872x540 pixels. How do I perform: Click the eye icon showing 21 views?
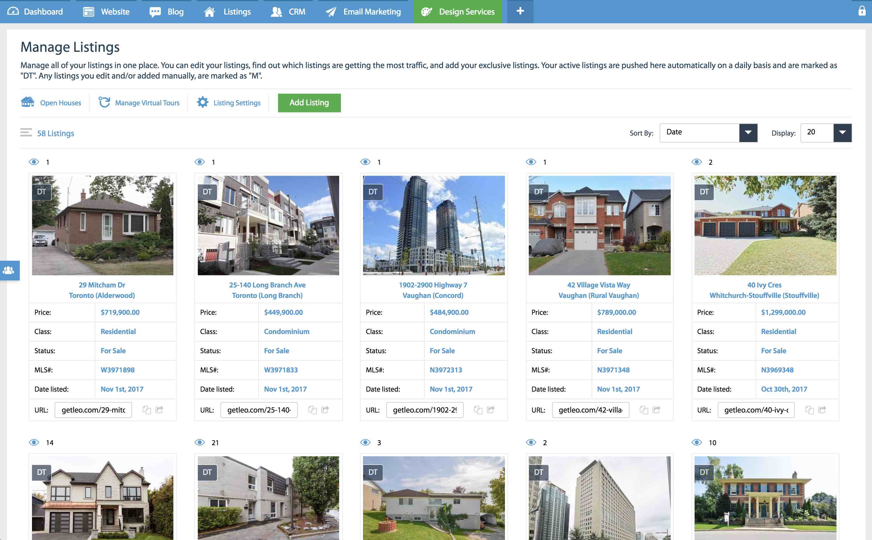(200, 443)
